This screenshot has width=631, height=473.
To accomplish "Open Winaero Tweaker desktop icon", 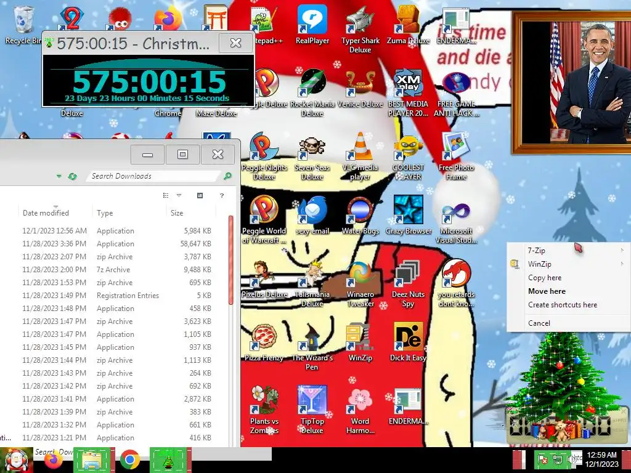I will tap(360, 283).
